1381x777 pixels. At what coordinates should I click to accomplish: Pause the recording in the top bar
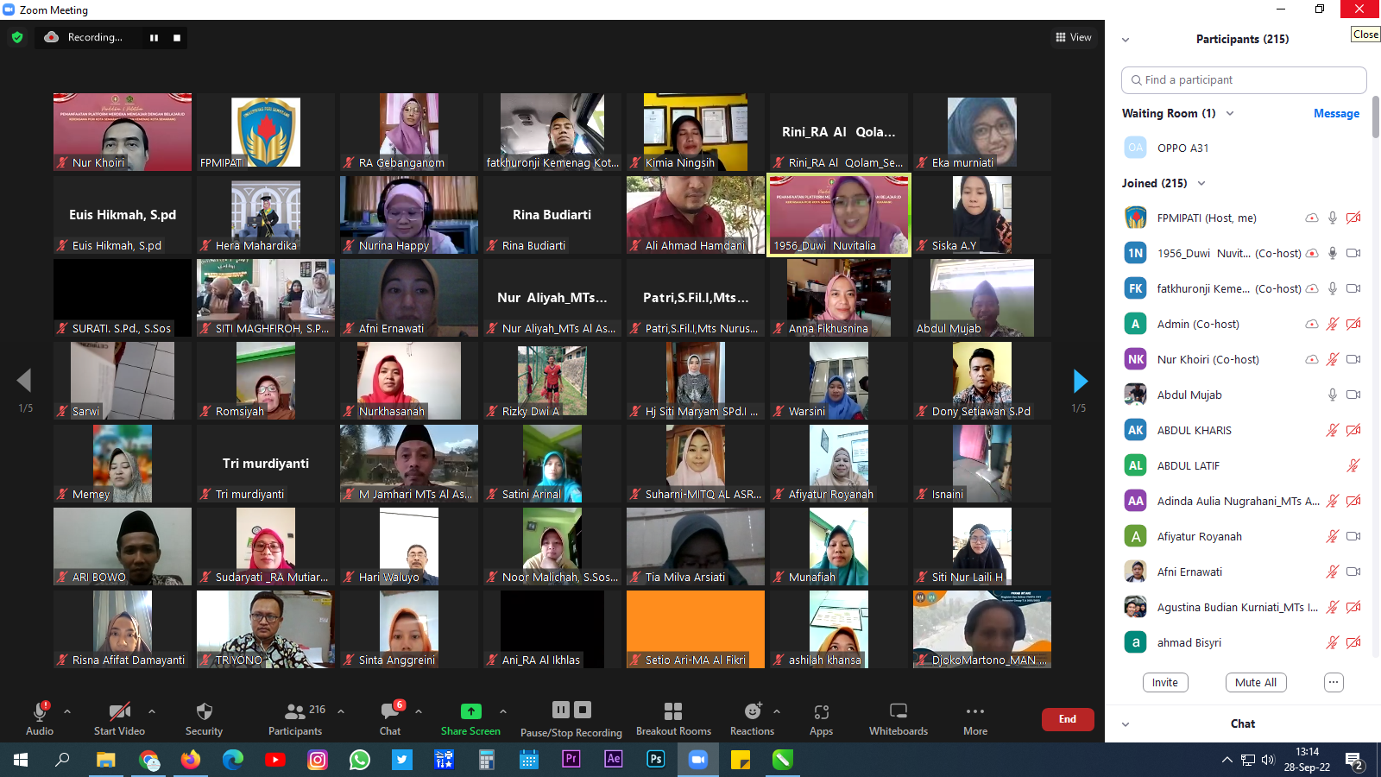point(154,38)
